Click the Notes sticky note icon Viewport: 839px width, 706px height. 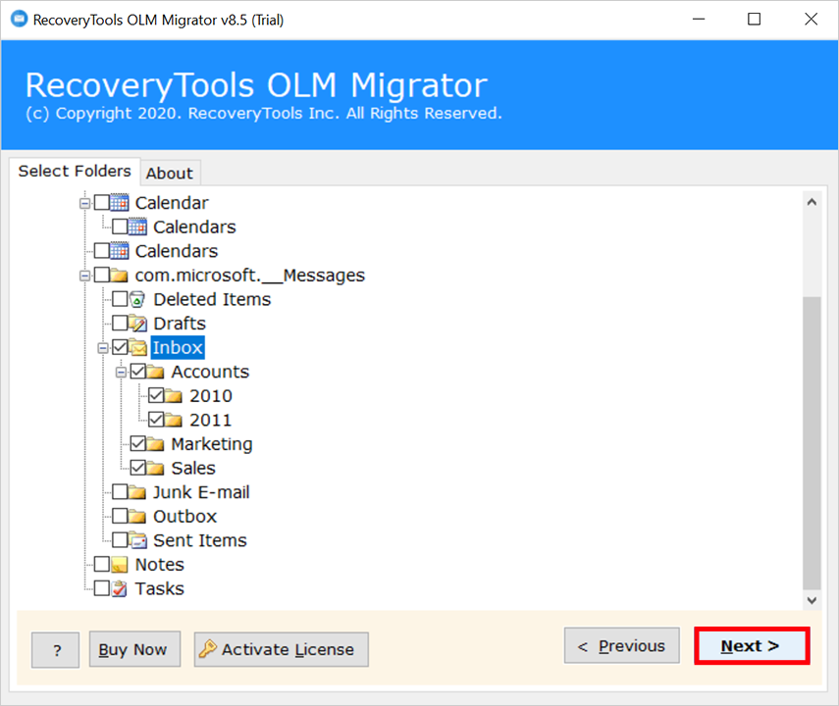(119, 565)
